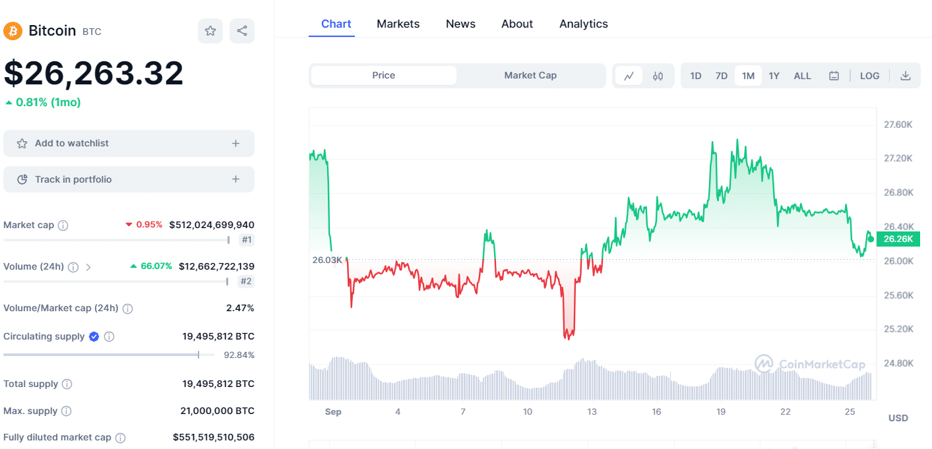932x449 pixels.
Task: Click the pie icon in Track in portfolio
Action: coord(22,179)
